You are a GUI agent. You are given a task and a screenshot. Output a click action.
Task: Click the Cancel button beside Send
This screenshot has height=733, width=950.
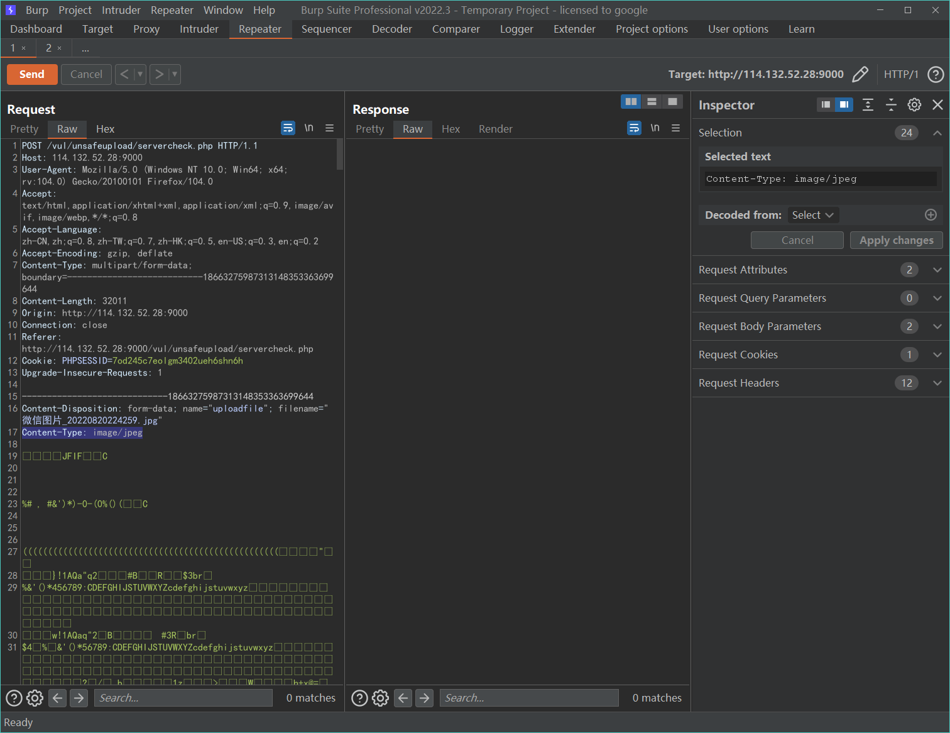tap(86, 74)
